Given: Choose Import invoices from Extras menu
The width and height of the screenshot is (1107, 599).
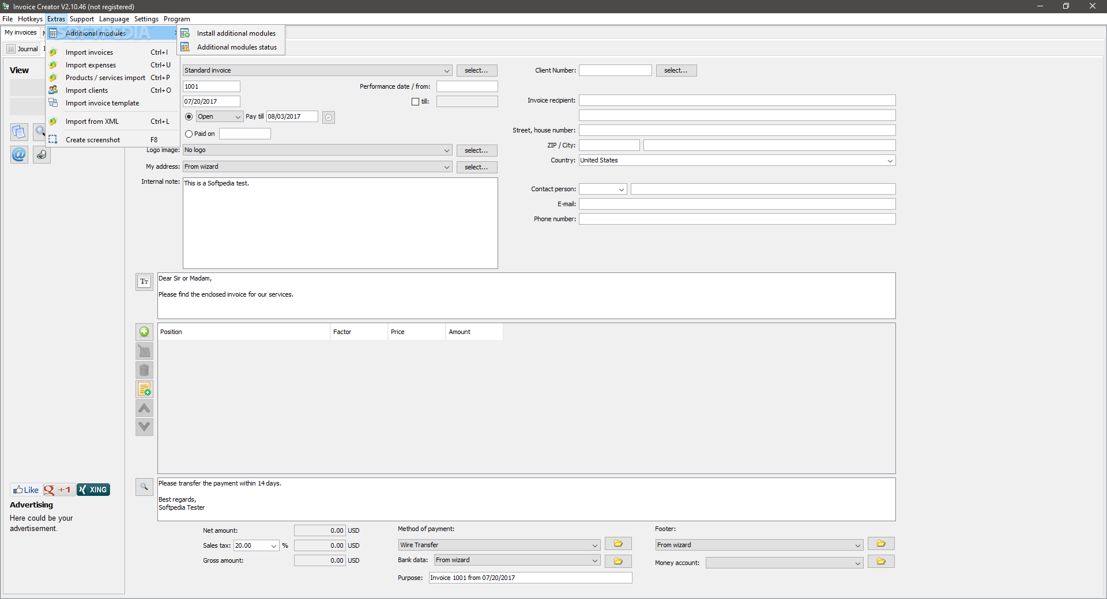Looking at the screenshot, I should 112,52.
